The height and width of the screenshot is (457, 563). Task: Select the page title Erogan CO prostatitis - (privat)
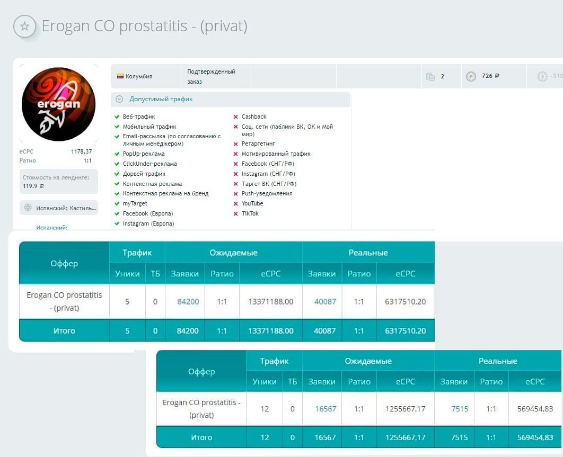(x=144, y=26)
